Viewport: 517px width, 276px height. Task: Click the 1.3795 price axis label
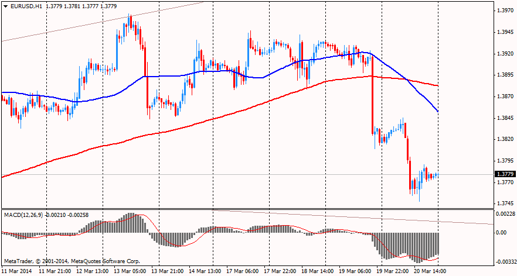(x=505, y=161)
